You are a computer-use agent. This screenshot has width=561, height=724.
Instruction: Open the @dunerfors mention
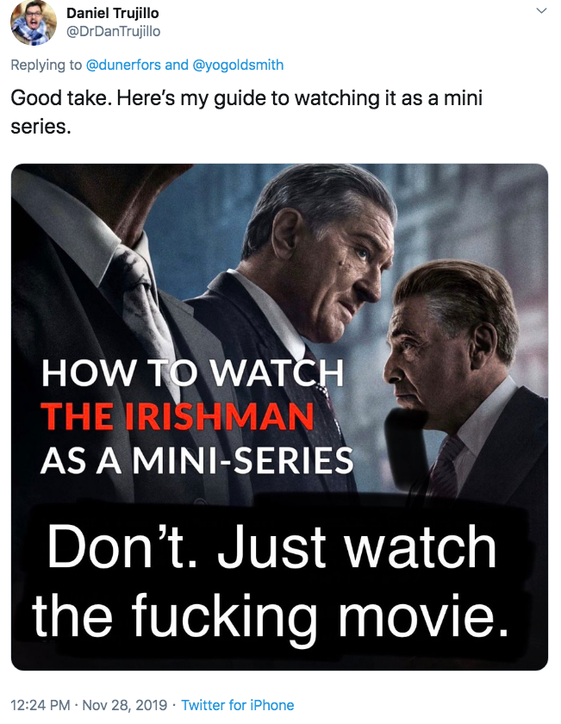tap(123, 65)
